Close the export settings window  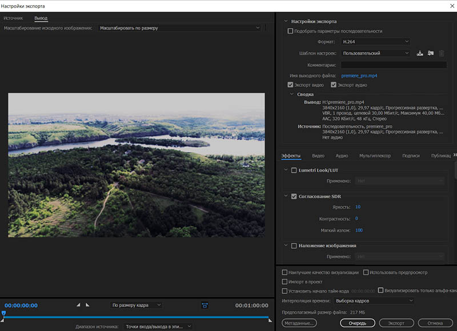[x=452, y=6]
